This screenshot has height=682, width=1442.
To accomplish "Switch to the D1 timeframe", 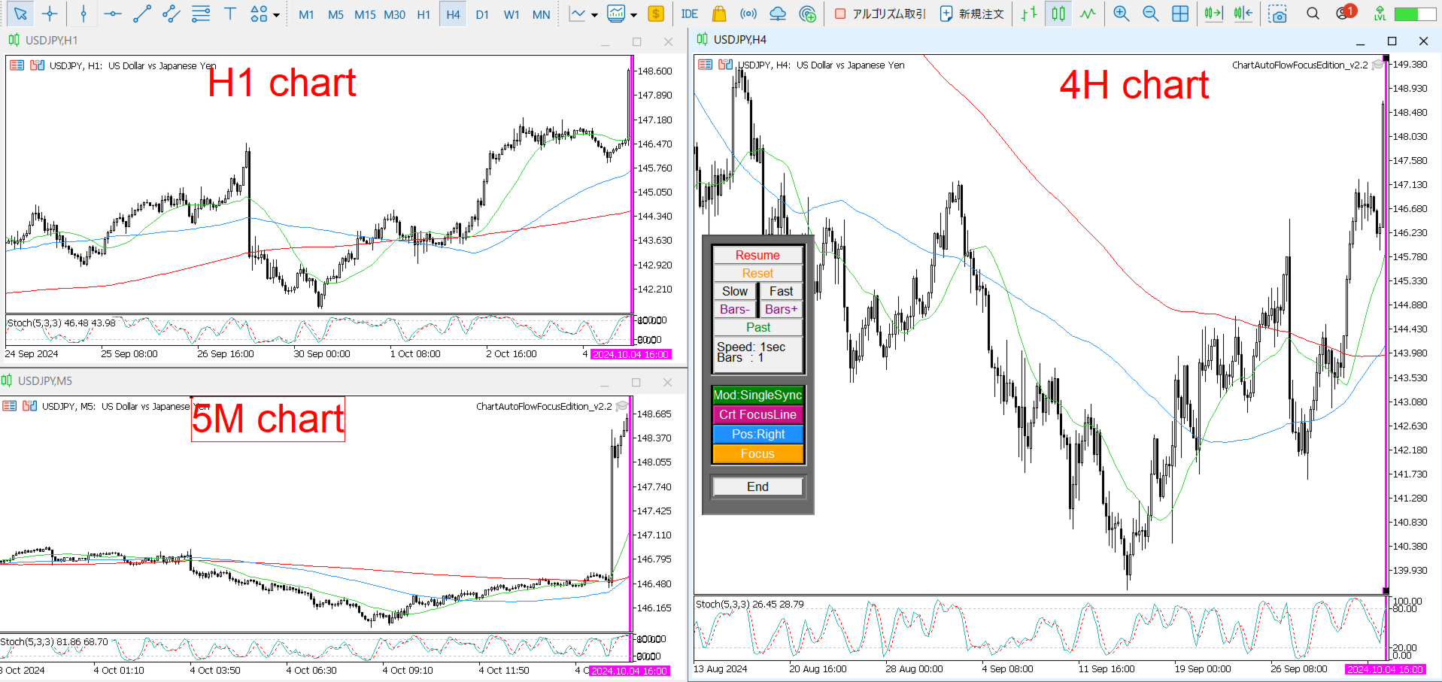I will coord(482,14).
